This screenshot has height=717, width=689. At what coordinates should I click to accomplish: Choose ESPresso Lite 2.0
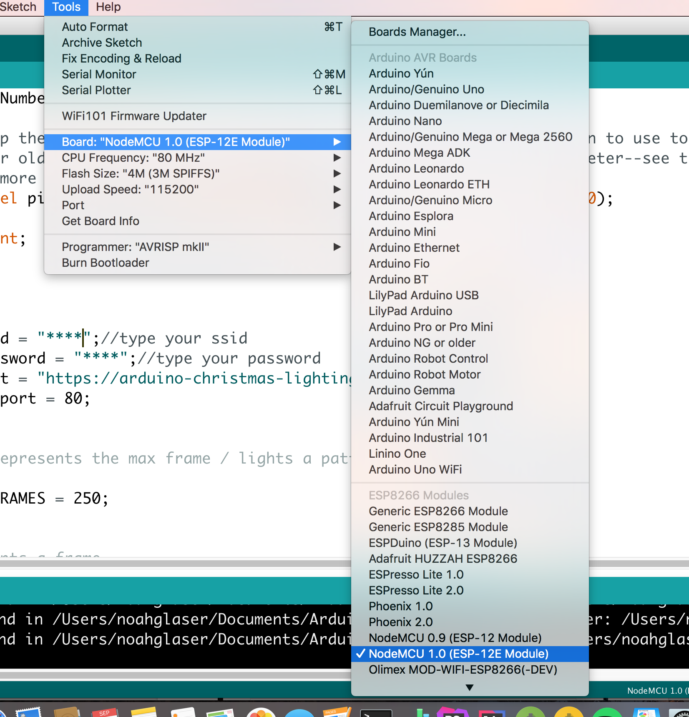470,590
